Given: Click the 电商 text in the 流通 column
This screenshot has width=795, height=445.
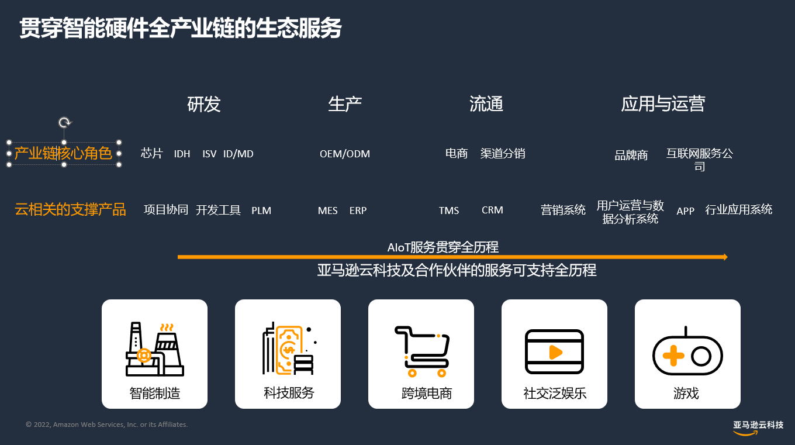Looking at the screenshot, I should pos(457,153).
